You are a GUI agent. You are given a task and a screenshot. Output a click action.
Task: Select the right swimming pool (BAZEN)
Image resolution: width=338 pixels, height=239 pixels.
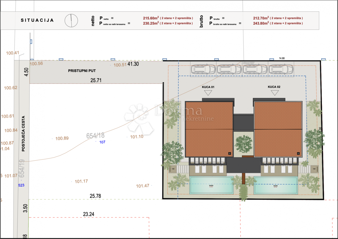(x=276, y=185)
